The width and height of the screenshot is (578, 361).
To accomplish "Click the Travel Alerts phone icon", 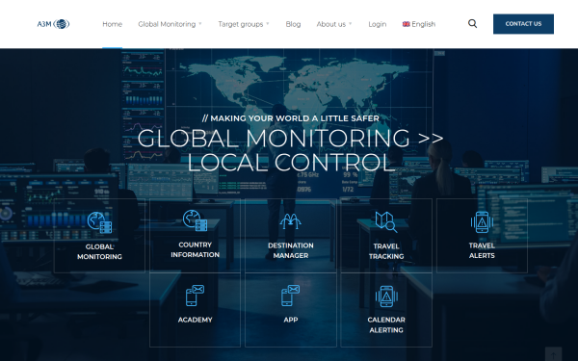I will [x=482, y=222].
